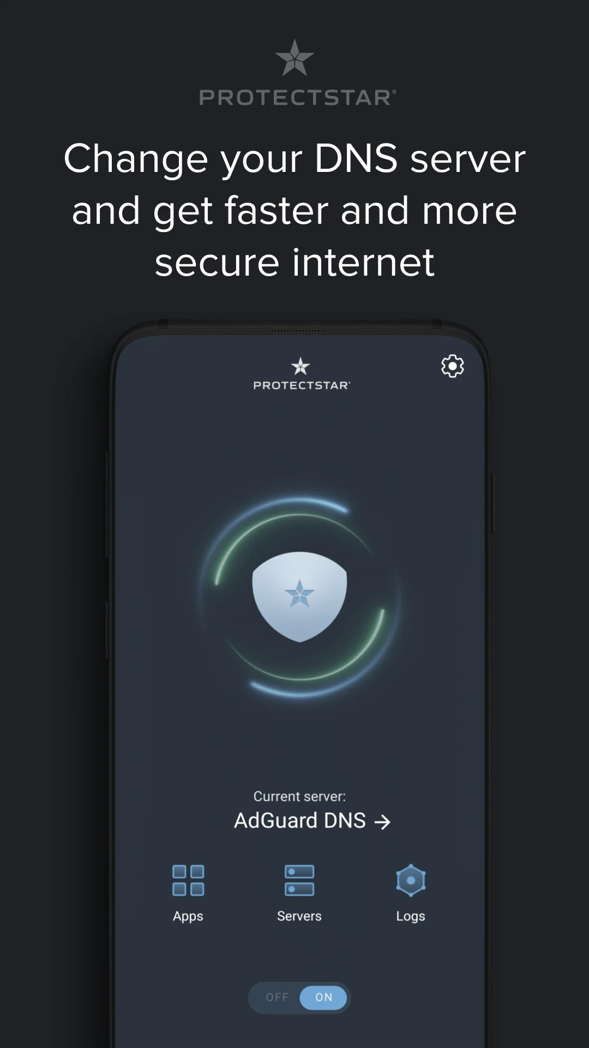Click the glowing ring around the shield
Image resolution: width=589 pixels, height=1048 pixels.
pos(299,597)
